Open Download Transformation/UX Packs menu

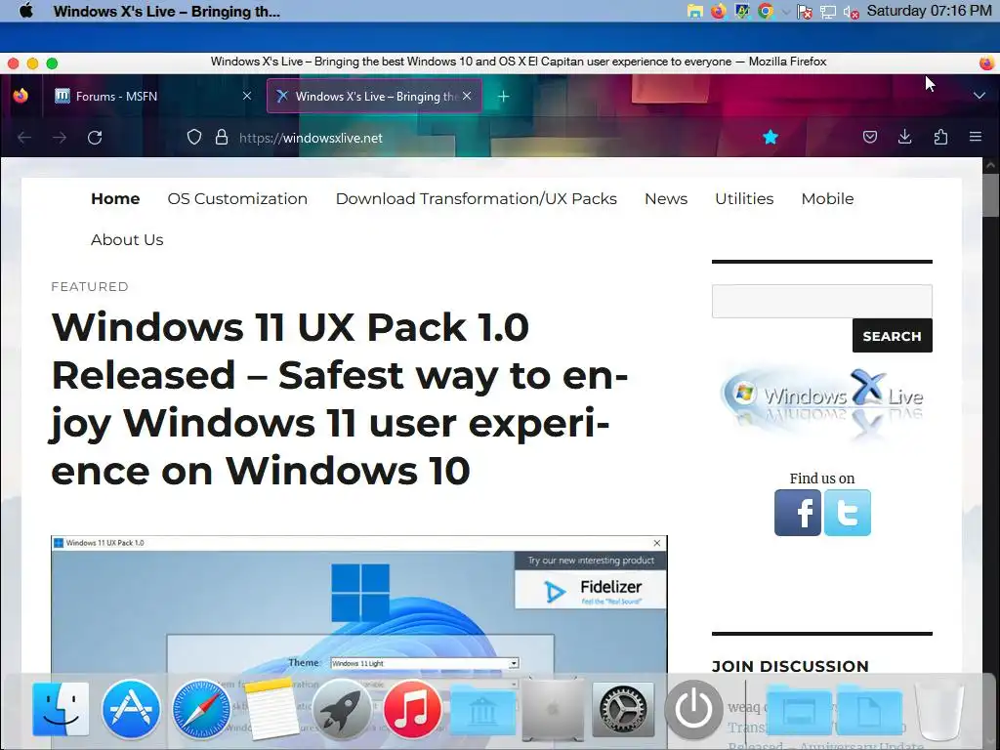point(477,198)
